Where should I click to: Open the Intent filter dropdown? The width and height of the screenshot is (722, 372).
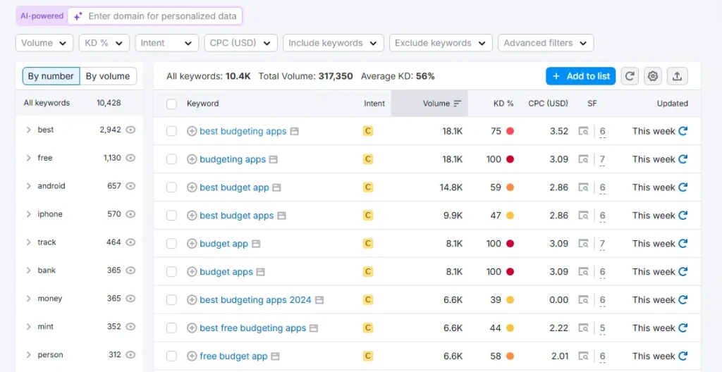[166, 43]
